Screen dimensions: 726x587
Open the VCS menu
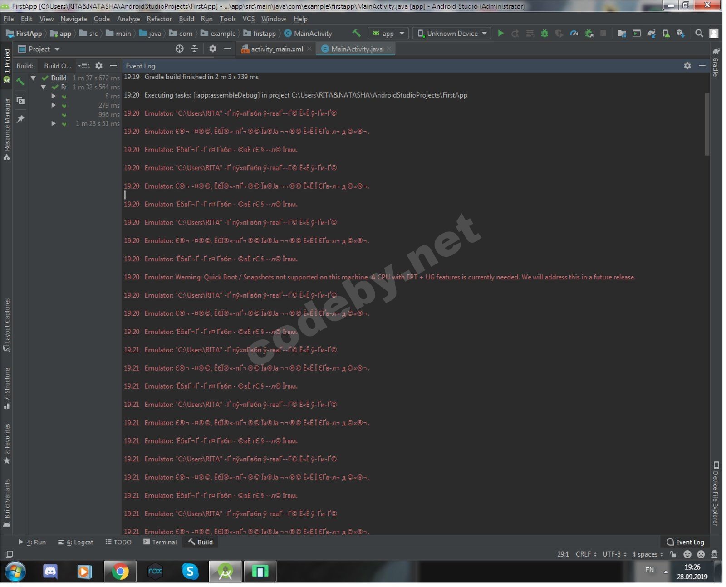(249, 19)
